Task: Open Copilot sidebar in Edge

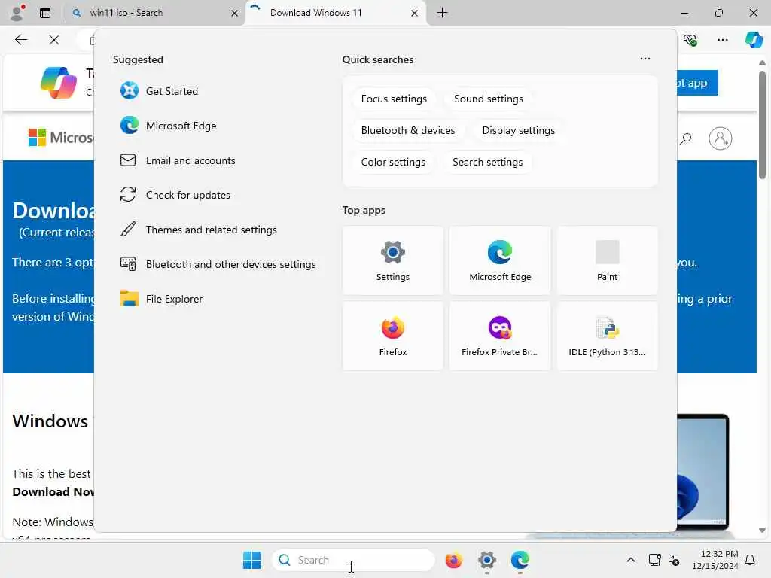Action: pos(754,40)
